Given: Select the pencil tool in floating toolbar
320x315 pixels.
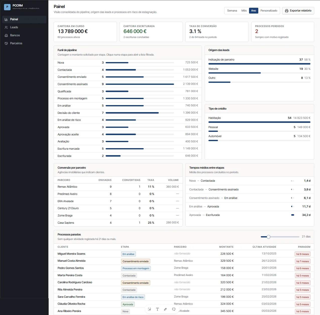Looking at the screenshot, I should (166, 309).
